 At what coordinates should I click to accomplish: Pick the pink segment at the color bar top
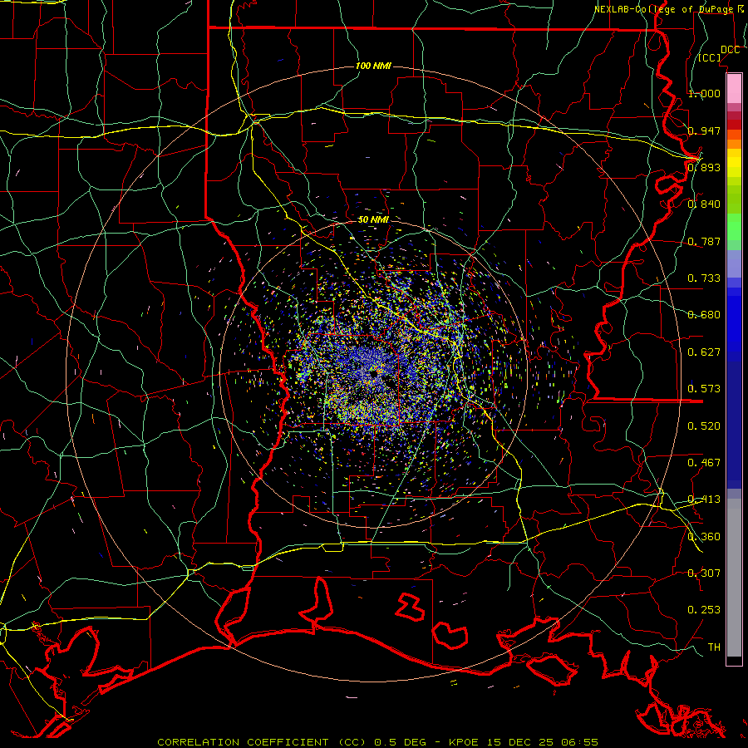coord(734,88)
